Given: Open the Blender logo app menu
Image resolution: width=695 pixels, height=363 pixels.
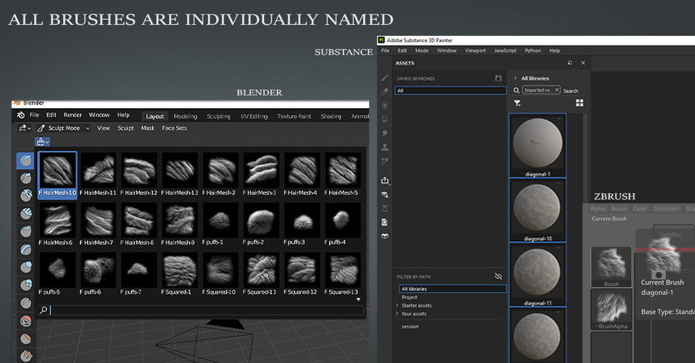Looking at the screenshot, I should [20, 115].
